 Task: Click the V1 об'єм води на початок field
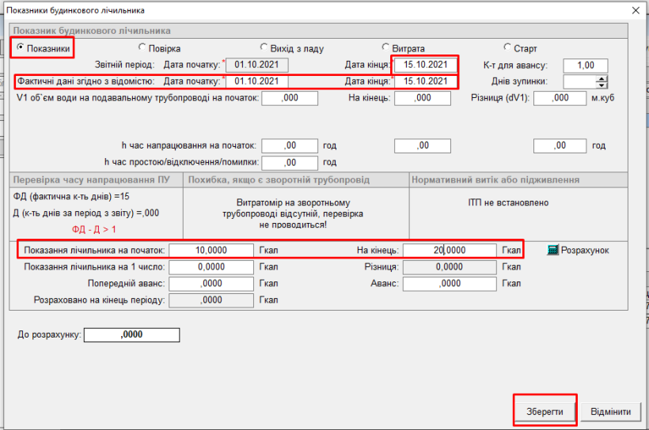(x=290, y=99)
